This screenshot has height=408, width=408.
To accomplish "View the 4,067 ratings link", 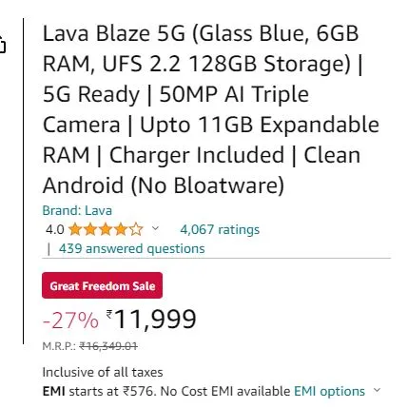I will coord(220,229).
